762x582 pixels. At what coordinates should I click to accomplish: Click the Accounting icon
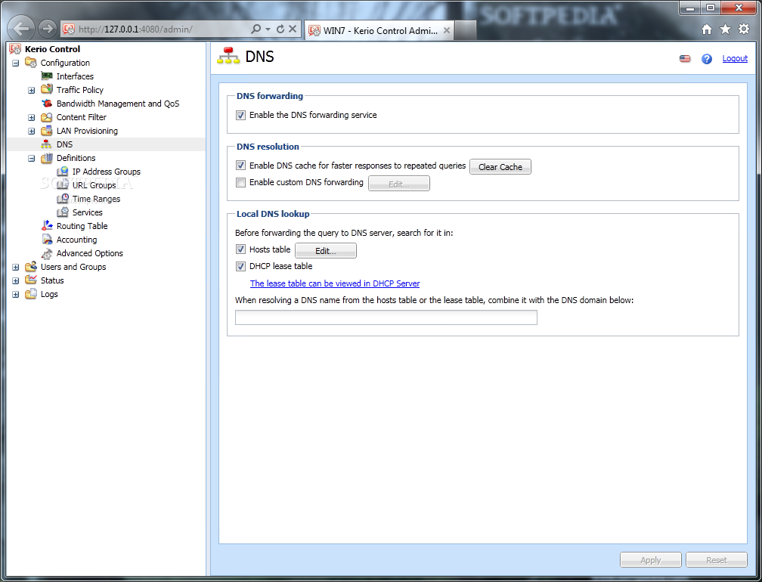click(x=47, y=240)
